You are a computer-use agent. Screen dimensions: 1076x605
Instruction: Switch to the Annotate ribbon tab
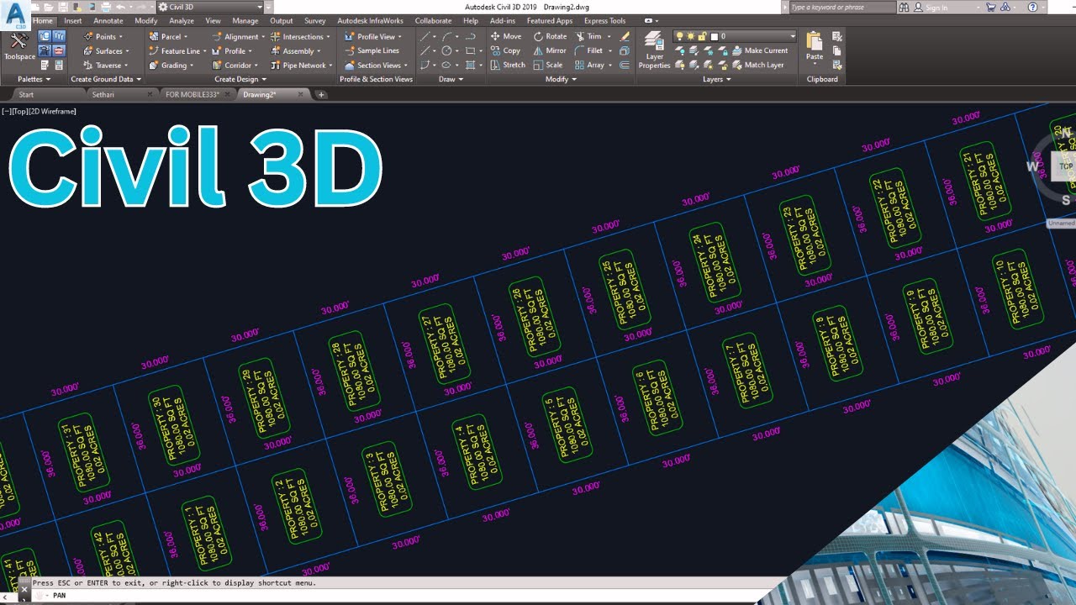(108, 21)
